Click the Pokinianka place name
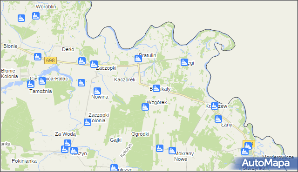This screenshot has height=172, width=298. (x=24, y=161)
